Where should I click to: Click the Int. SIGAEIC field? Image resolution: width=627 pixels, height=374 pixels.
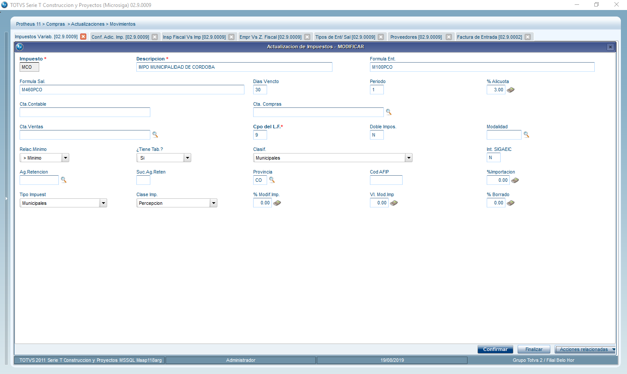(494, 157)
